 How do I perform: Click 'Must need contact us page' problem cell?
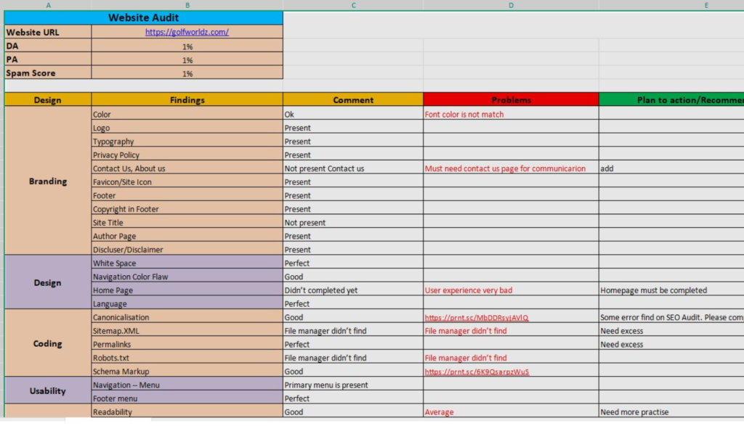(511, 168)
